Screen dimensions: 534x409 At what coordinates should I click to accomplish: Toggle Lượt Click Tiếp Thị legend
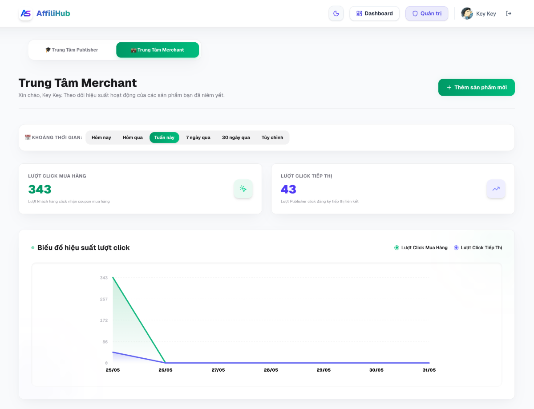478,247
